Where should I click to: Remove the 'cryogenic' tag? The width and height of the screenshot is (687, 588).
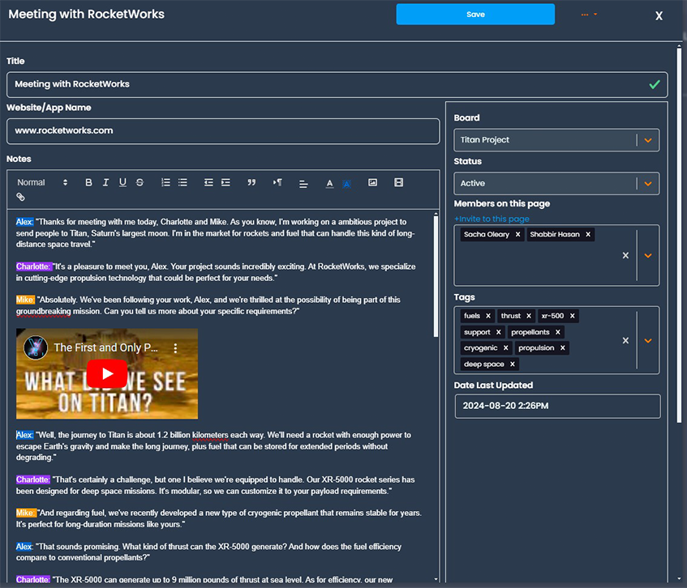[x=505, y=348]
